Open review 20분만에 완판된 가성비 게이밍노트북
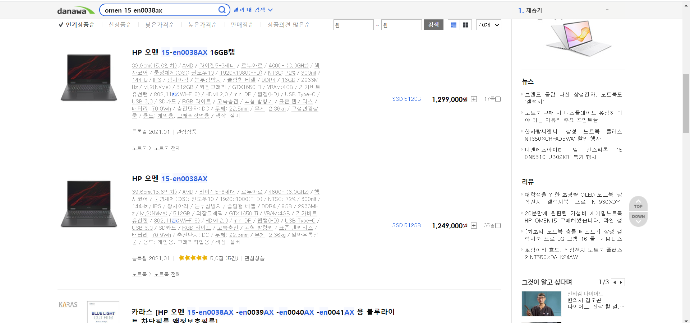Image resolution: width=690 pixels, height=323 pixels. pyautogui.click(x=573, y=217)
